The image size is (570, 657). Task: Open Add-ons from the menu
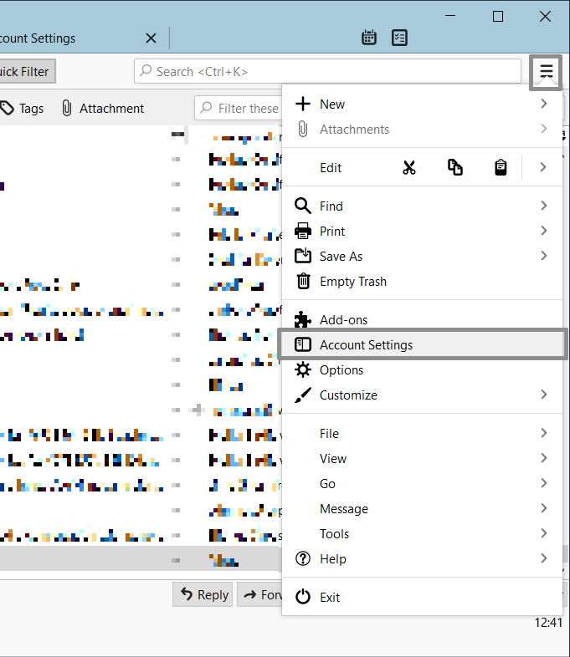coord(343,319)
